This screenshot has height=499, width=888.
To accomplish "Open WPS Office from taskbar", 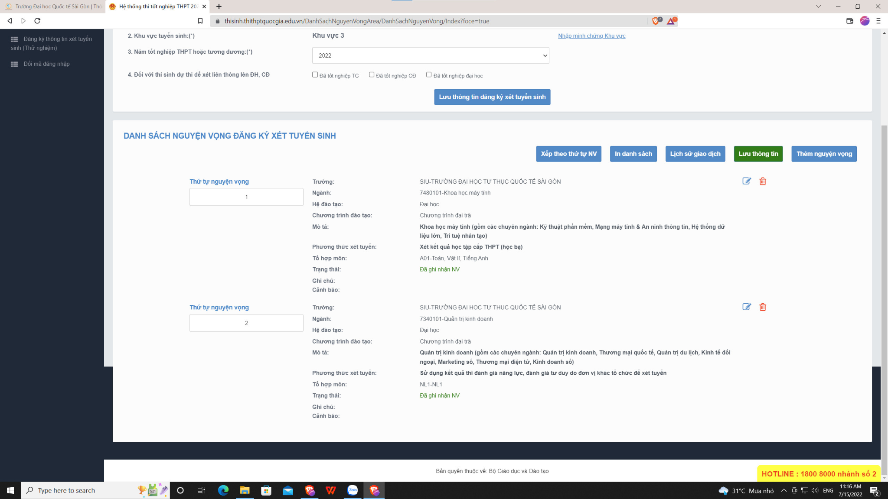I will pos(331,490).
